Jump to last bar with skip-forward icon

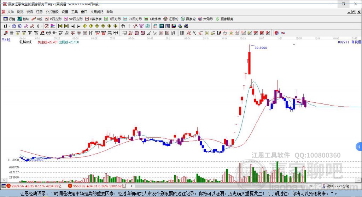[x=66, y=26]
